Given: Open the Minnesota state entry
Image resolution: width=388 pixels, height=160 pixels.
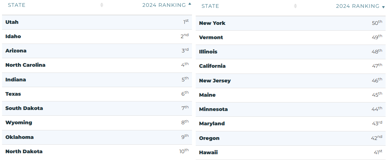Looking at the screenshot, I should pos(213,109).
